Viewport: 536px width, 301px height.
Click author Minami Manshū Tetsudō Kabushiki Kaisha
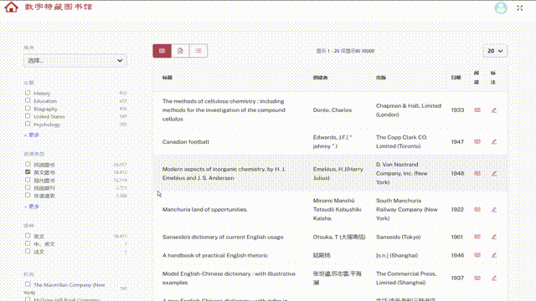(x=337, y=210)
